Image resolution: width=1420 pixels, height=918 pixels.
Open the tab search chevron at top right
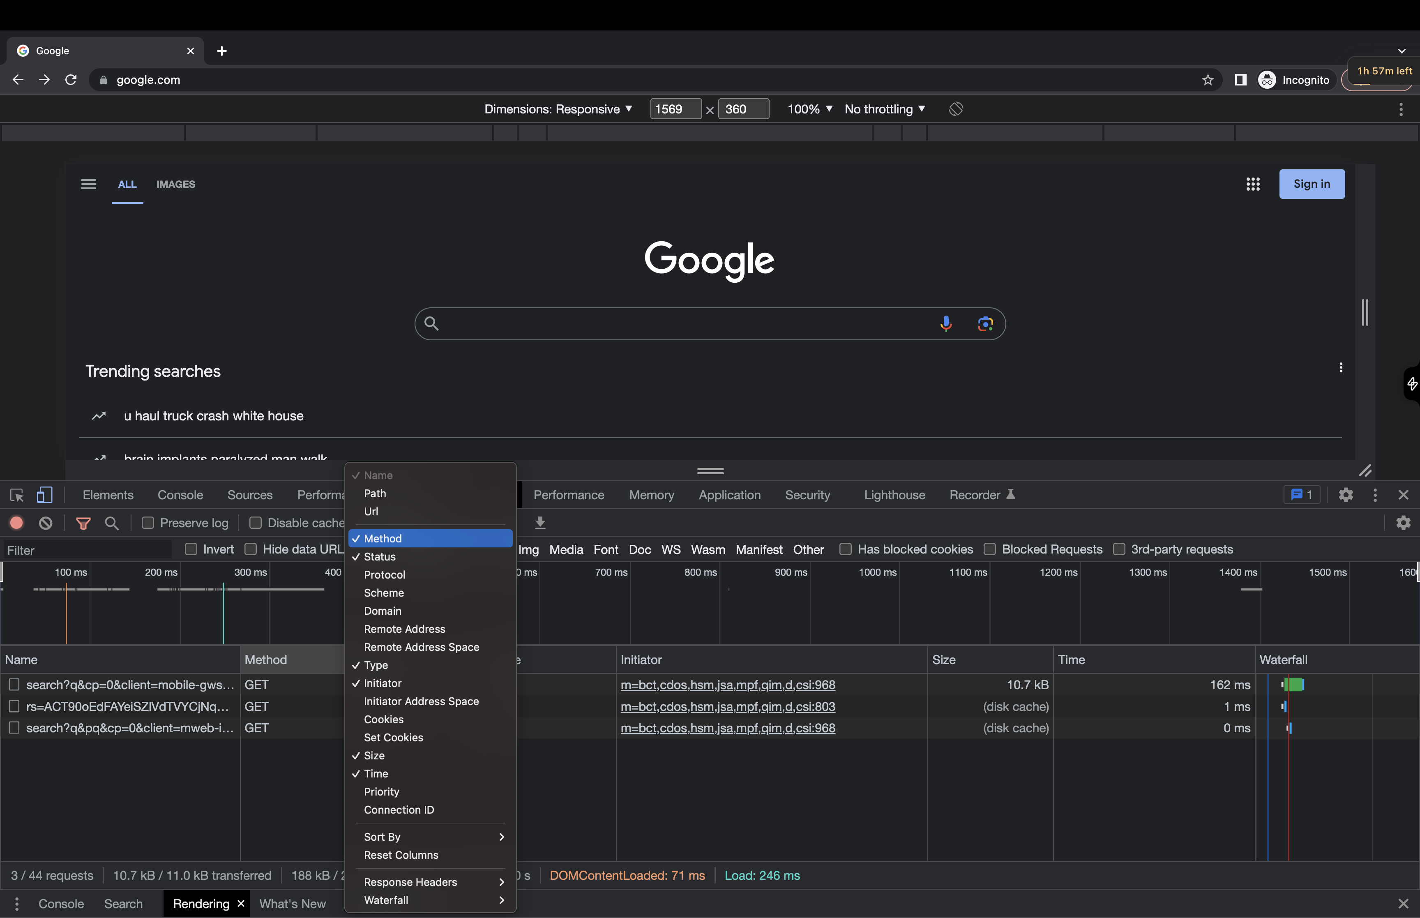tap(1402, 51)
